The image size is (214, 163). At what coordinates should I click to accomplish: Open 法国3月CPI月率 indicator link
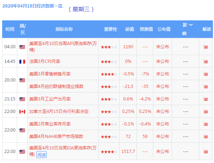(45, 61)
